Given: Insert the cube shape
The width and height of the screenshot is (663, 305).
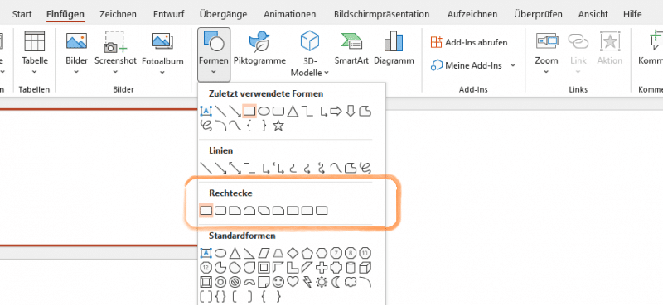Looking at the screenshot, I should (x=365, y=268).
